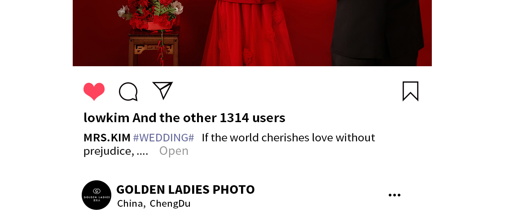Share the post using the paper plane icon

pyautogui.click(x=162, y=90)
